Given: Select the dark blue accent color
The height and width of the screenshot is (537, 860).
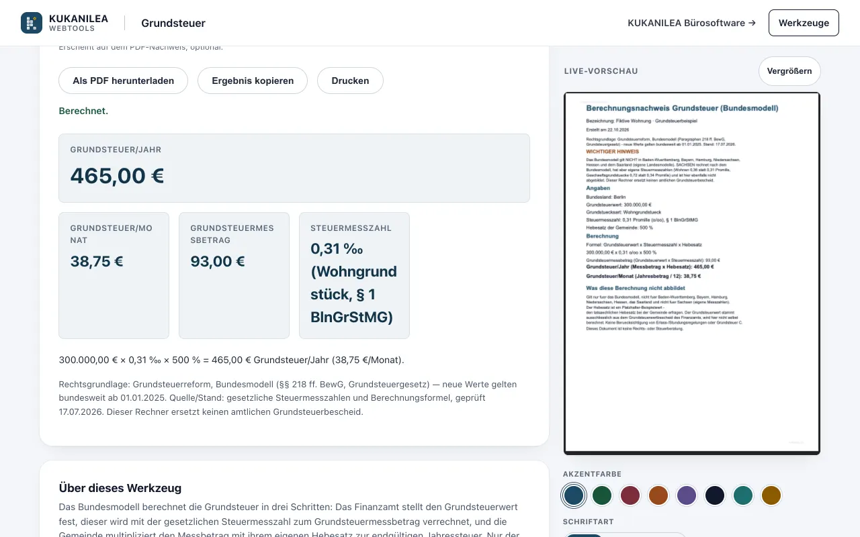Looking at the screenshot, I should click(x=574, y=495).
